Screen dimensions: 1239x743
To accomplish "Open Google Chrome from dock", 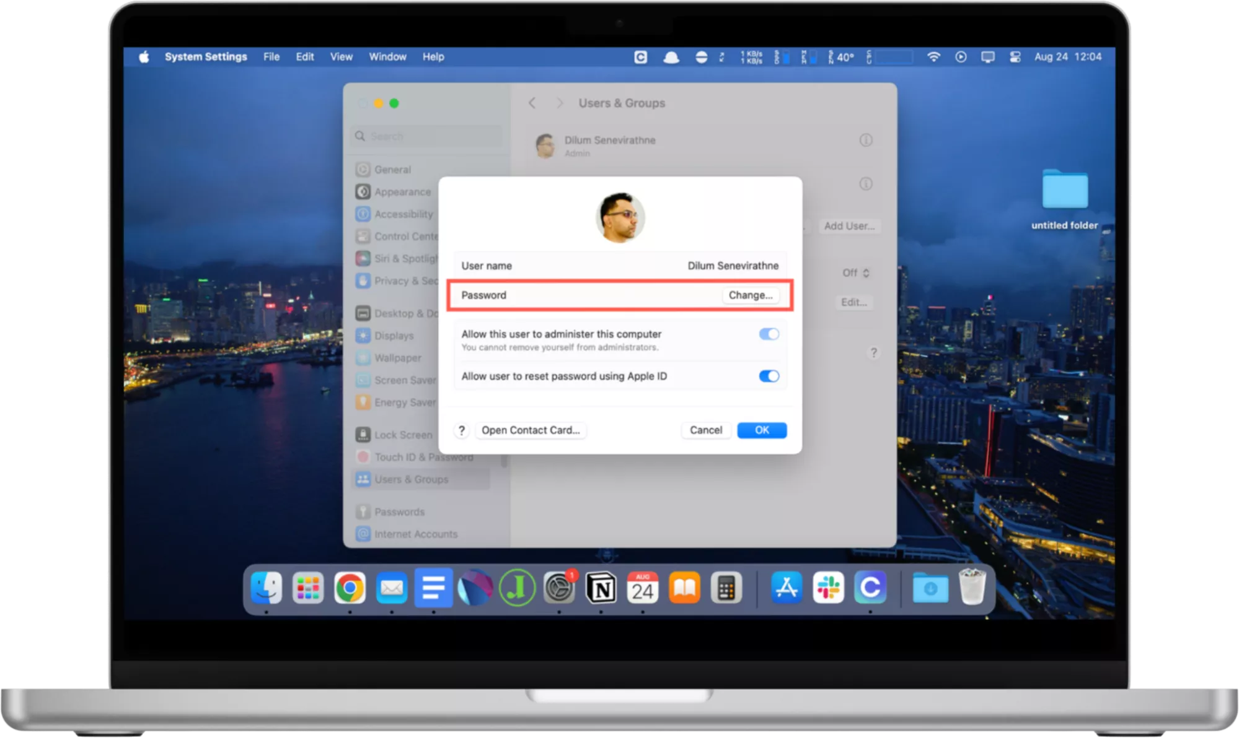I will [350, 588].
